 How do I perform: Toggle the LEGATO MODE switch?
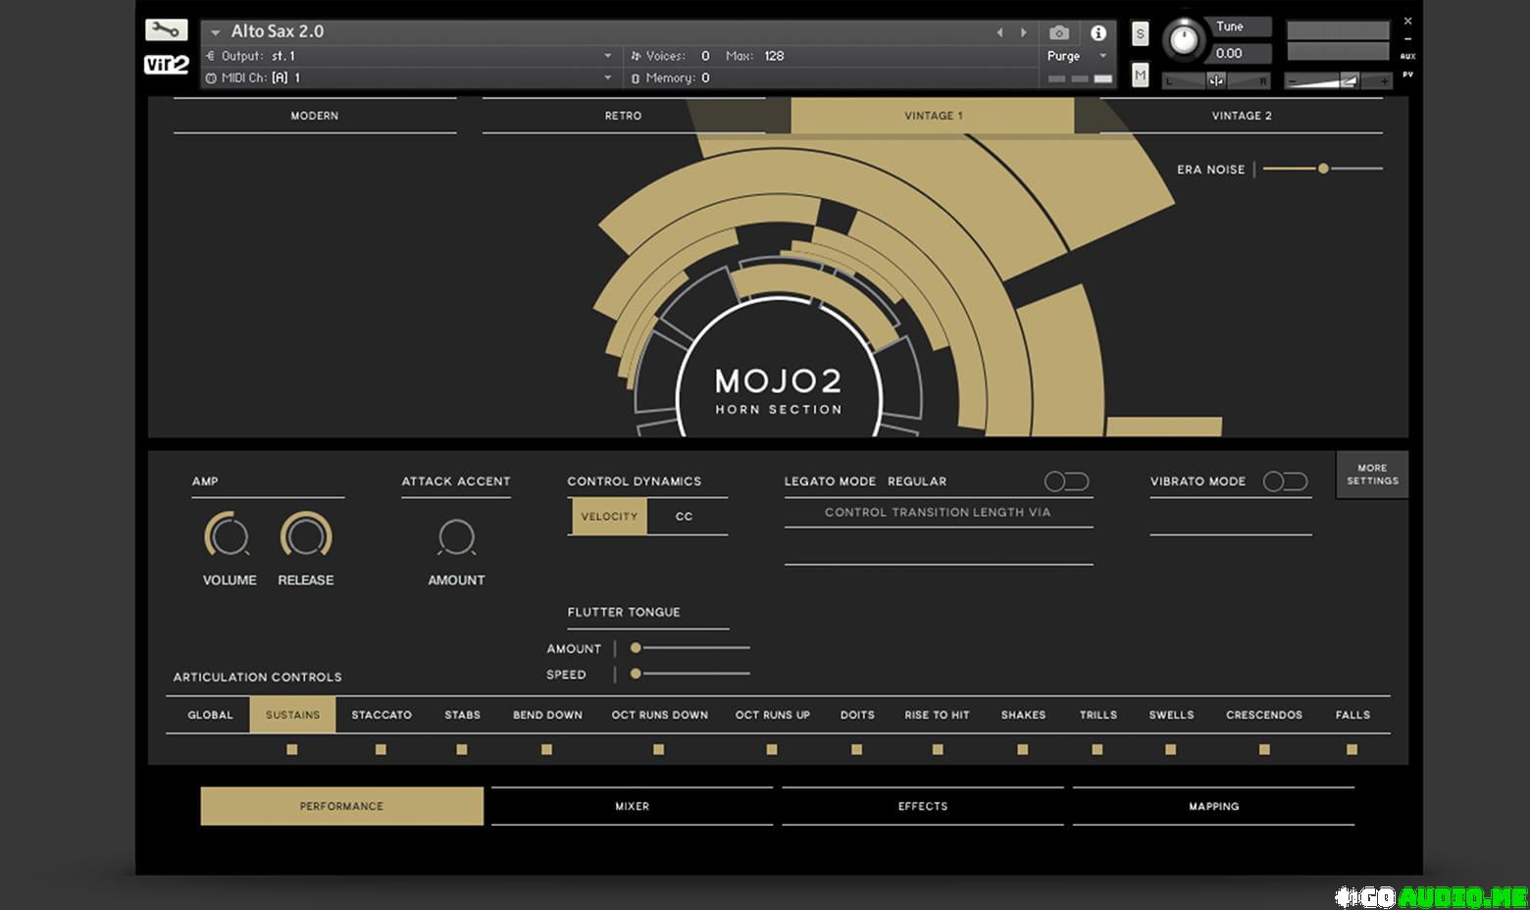1066,481
